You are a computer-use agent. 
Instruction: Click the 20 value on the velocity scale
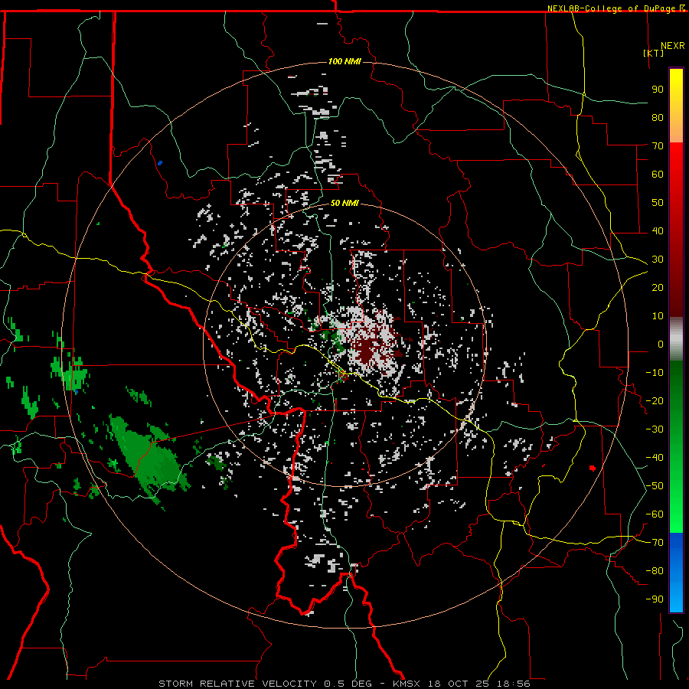coord(658,287)
